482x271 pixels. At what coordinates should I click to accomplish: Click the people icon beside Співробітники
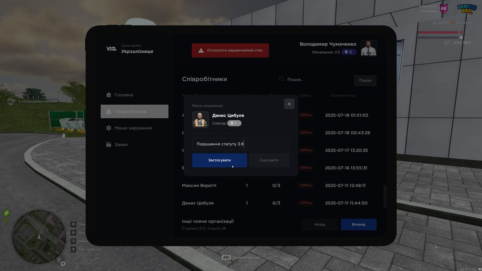[x=109, y=111]
